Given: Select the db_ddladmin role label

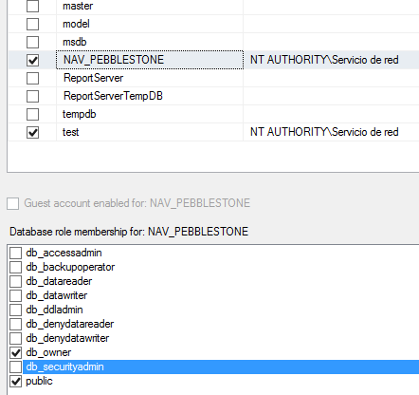Looking at the screenshot, I should 54,310.
